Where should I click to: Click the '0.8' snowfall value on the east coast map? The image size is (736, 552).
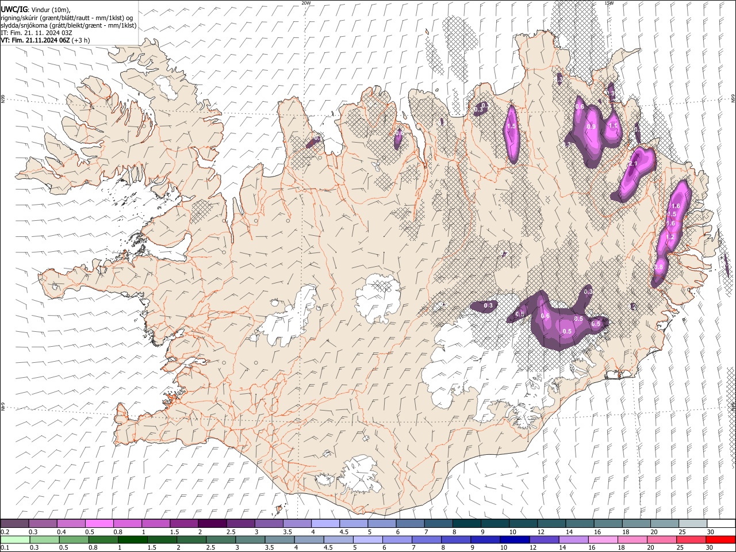[x=659, y=267]
